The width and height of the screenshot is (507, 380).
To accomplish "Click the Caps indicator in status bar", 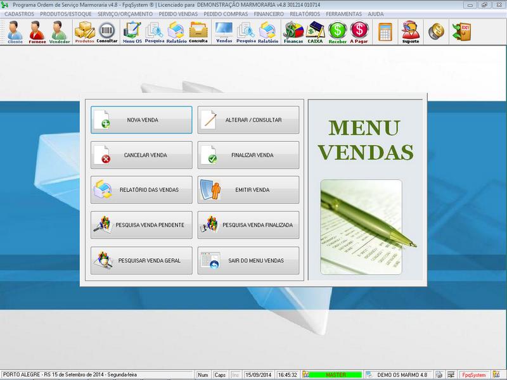I will pos(220,375).
